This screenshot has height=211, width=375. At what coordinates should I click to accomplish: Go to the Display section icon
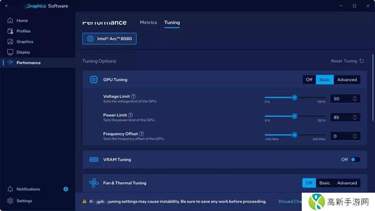(x=10, y=52)
